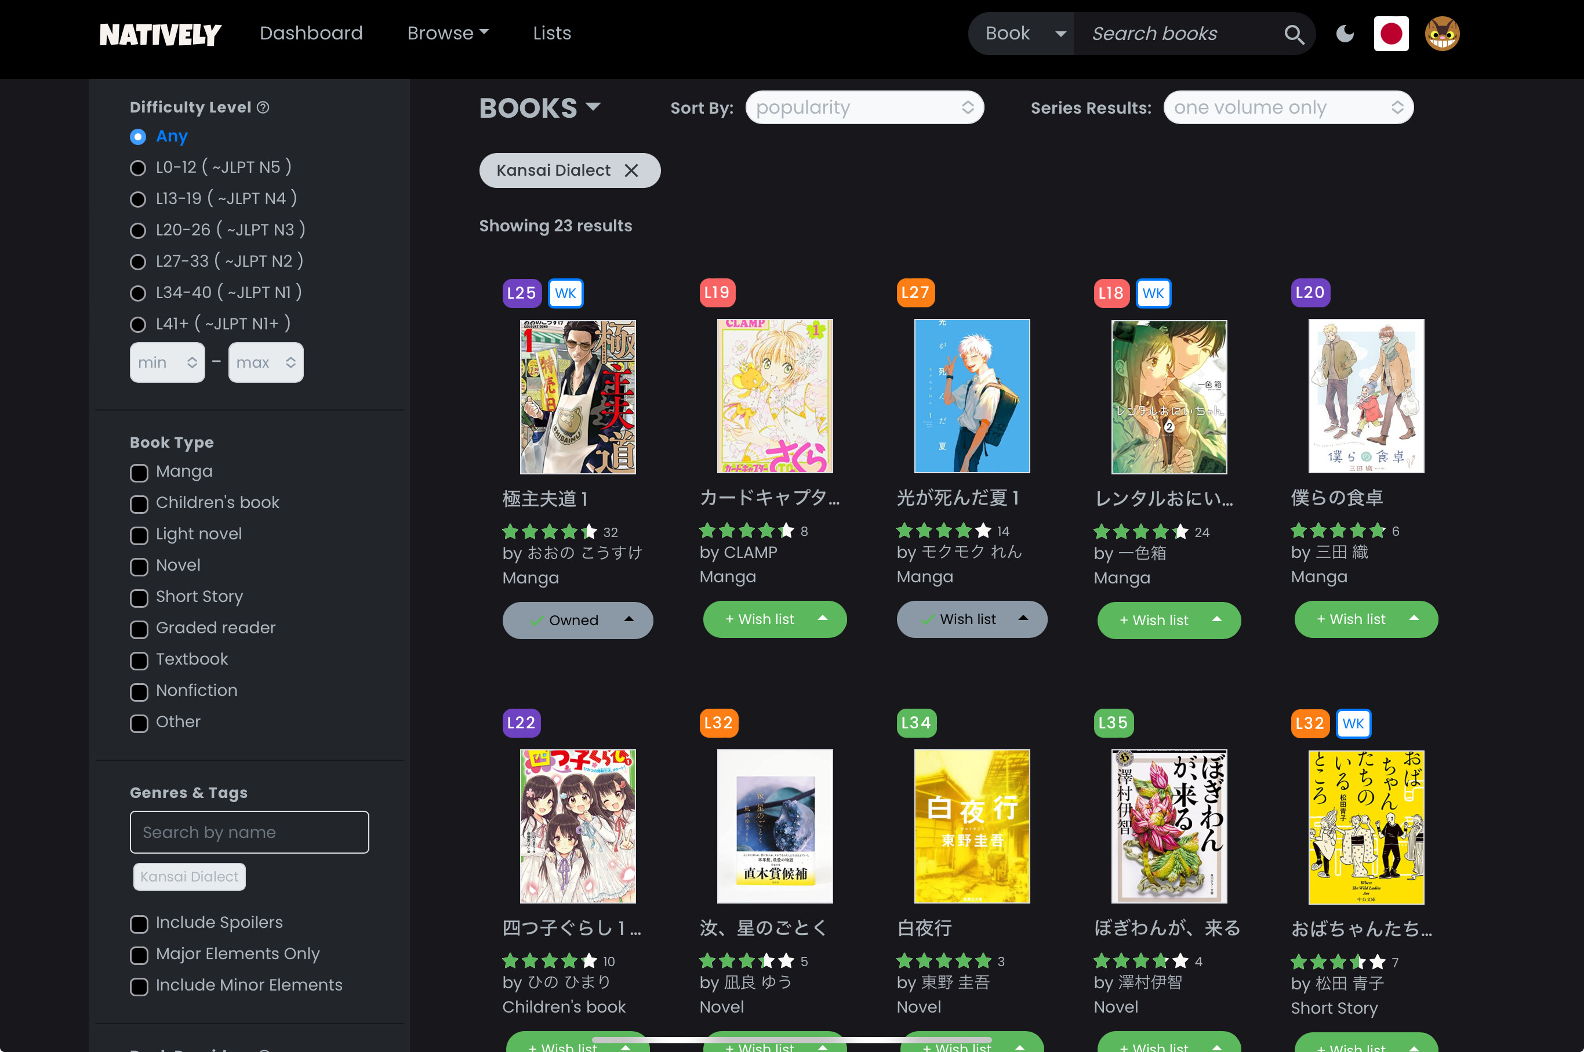Click the WK badge on 極主夫道 1
This screenshot has height=1052, width=1584.
(x=565, y=293)
